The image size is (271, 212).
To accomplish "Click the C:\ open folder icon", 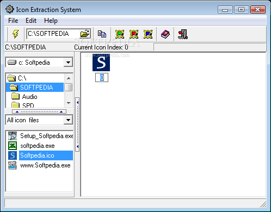I will (11, 78).
